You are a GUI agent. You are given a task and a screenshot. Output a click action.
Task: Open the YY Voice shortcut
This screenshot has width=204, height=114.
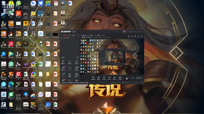tap(33, 105)
